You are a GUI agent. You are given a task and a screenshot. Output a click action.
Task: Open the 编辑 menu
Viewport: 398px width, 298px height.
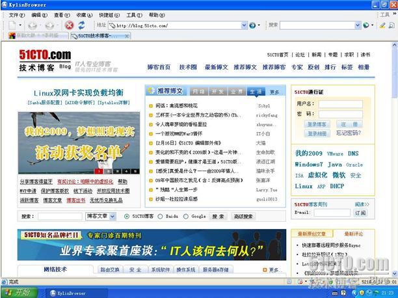tap(39, 15)
